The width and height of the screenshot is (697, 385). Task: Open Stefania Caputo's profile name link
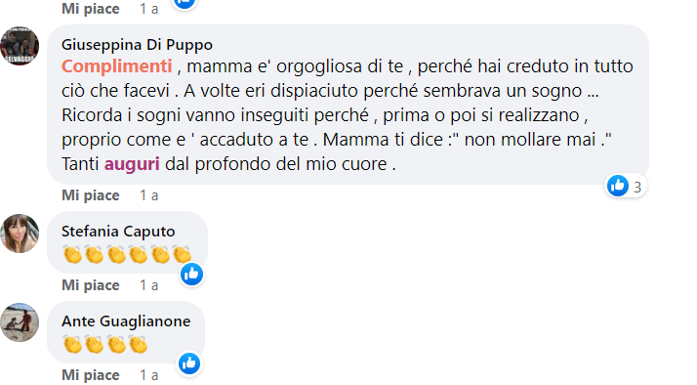pos(118,232)
